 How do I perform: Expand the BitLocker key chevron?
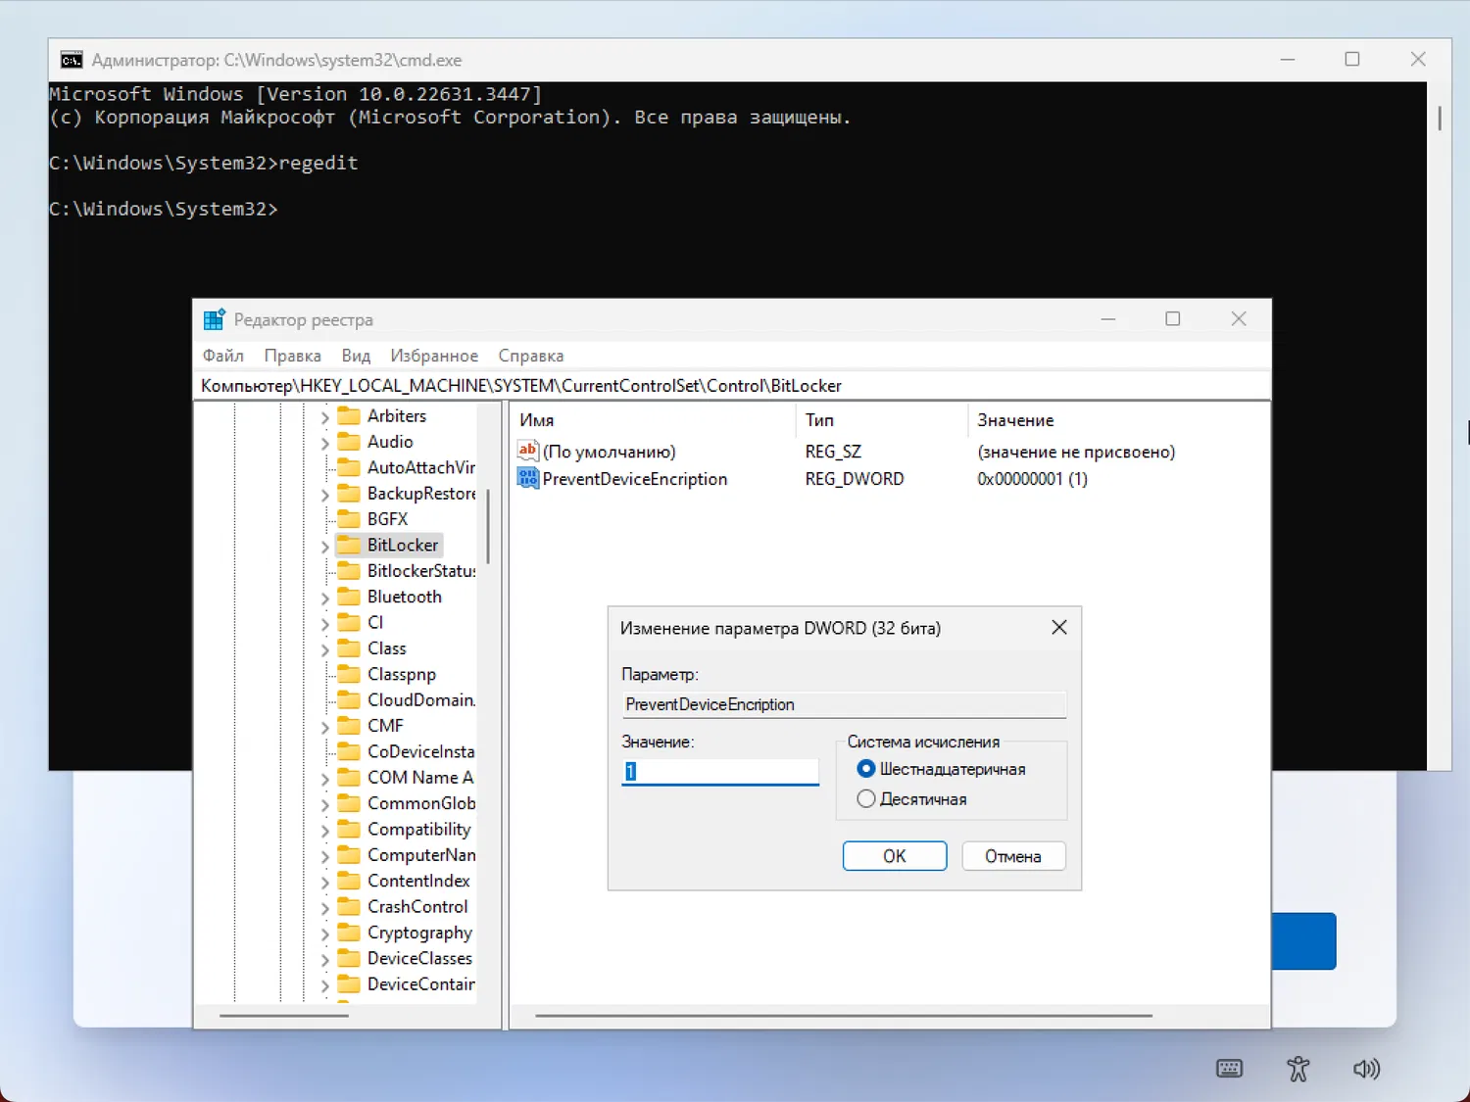[324, 547]
